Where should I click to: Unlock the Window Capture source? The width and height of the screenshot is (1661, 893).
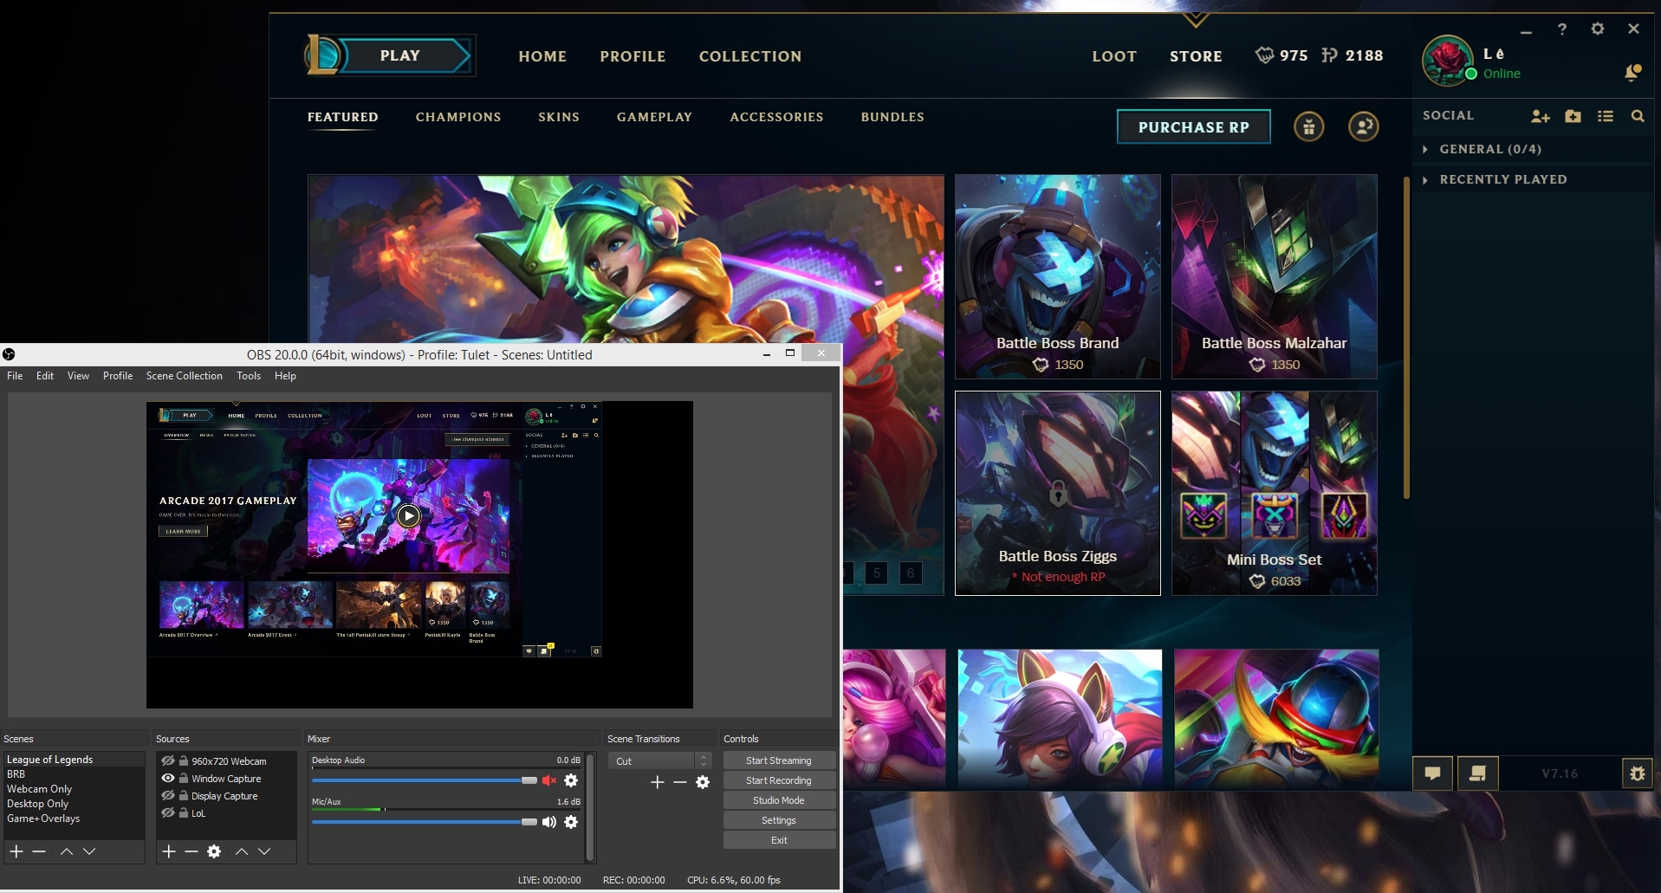point(184,778)
